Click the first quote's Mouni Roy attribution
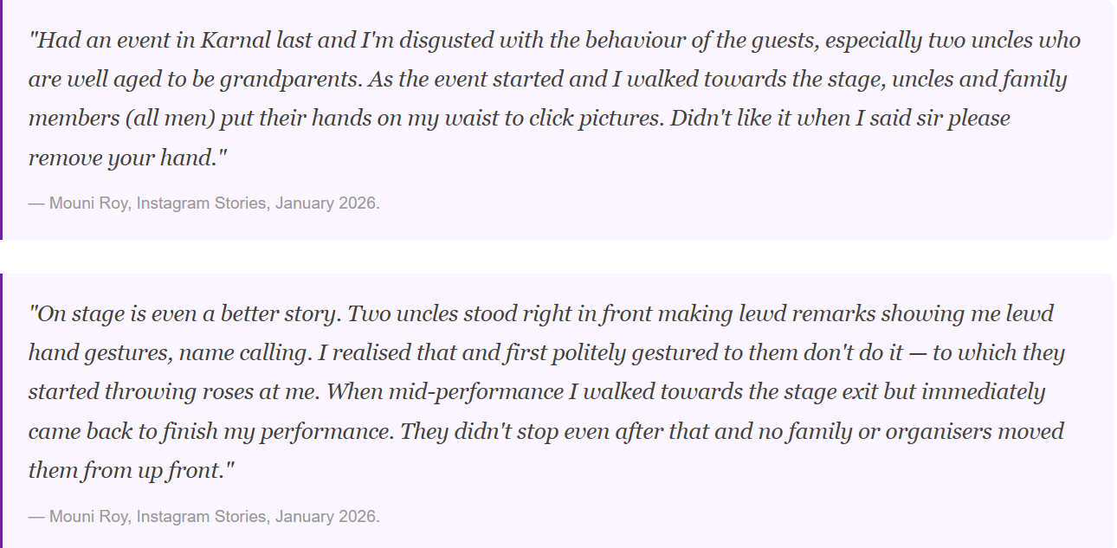 pyautogui.click(x=204, y=203)
